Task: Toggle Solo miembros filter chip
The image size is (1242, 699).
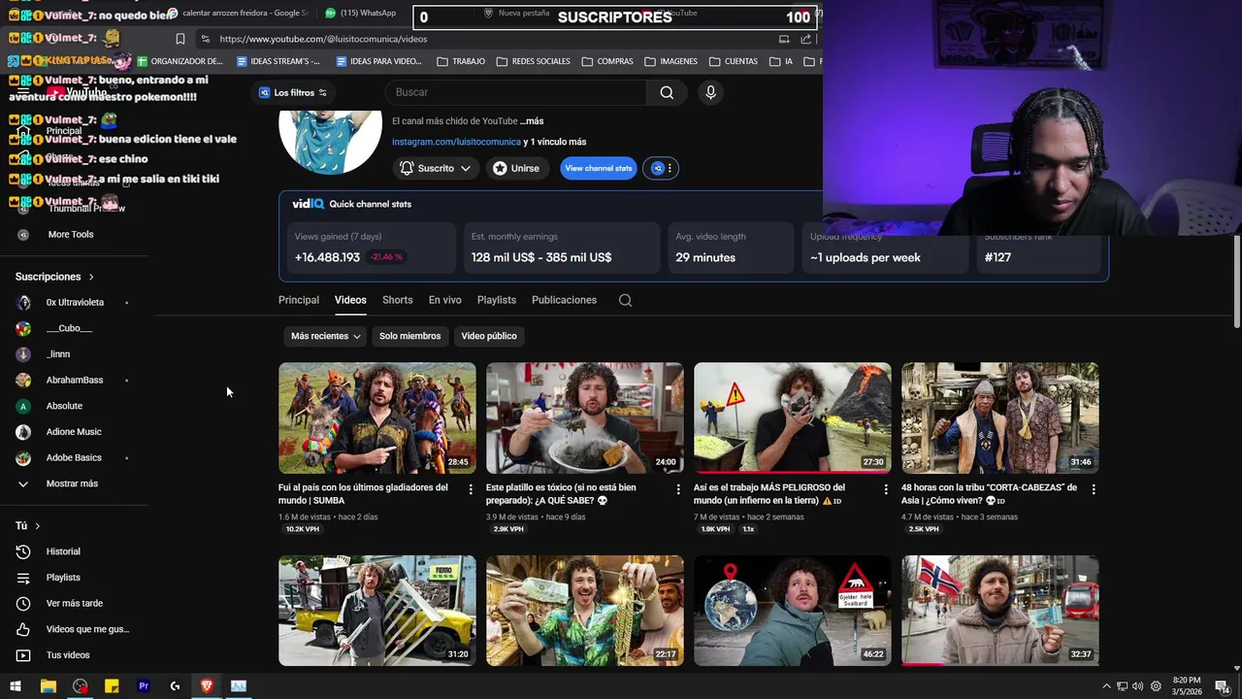Action: [409, 336]
